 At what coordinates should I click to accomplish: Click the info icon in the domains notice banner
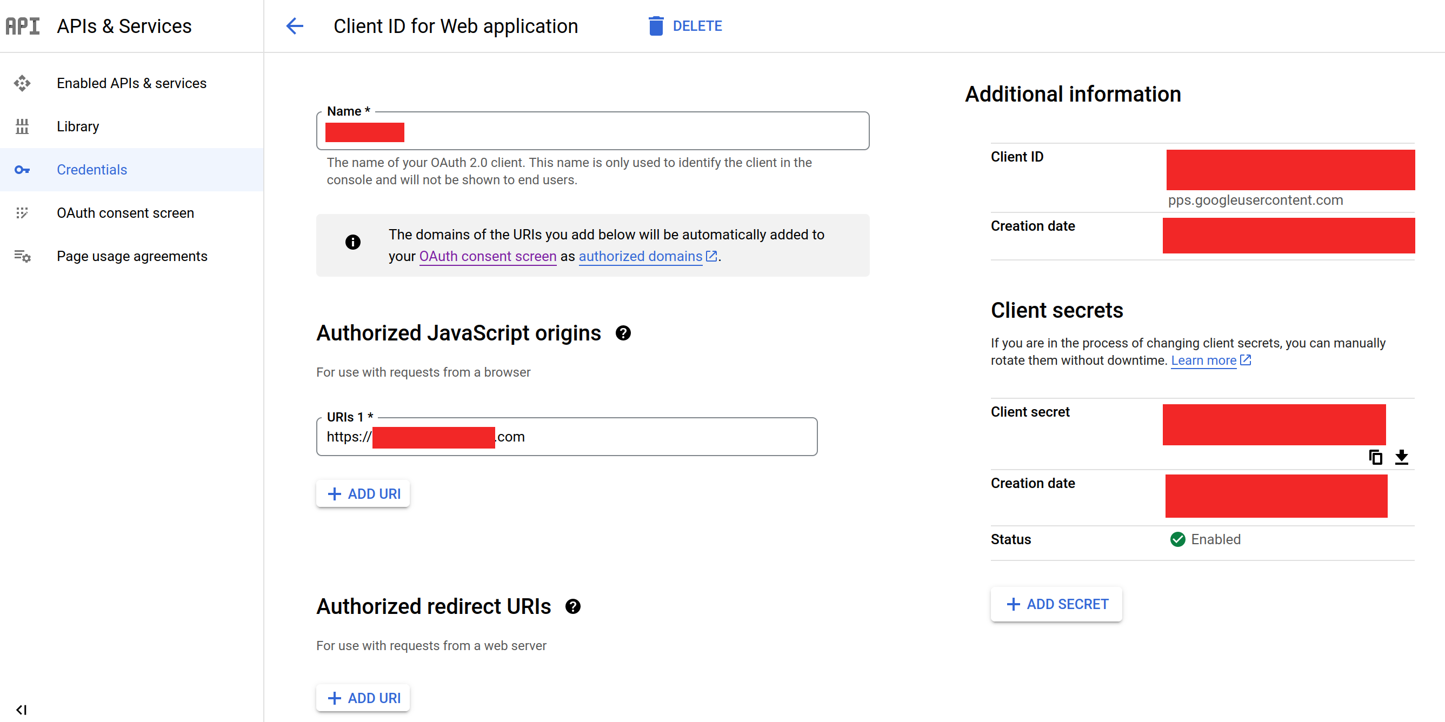coord(352,242)
